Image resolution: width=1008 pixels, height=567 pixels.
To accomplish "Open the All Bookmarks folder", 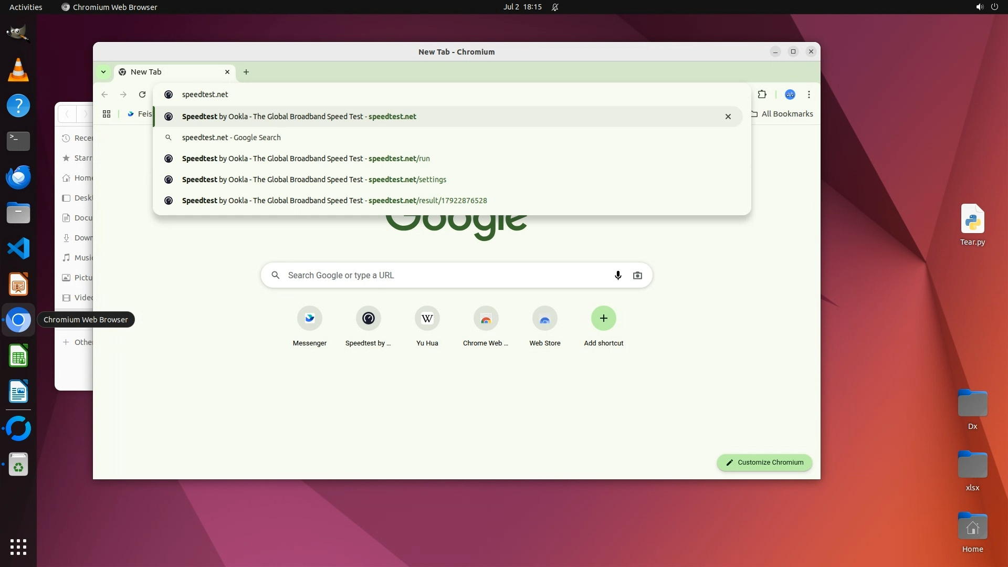I will pos(782,114).
